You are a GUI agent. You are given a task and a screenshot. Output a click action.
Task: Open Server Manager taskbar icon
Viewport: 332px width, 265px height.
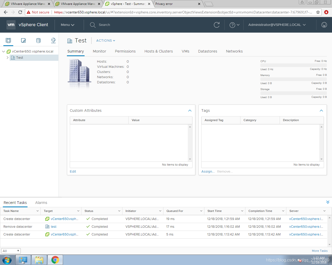coord(23,260)
